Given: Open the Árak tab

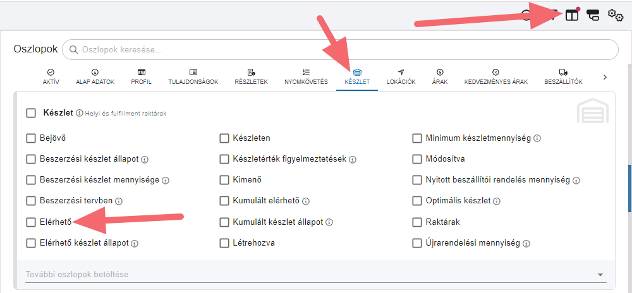Looking at the screenshot, I should point(439,76).
